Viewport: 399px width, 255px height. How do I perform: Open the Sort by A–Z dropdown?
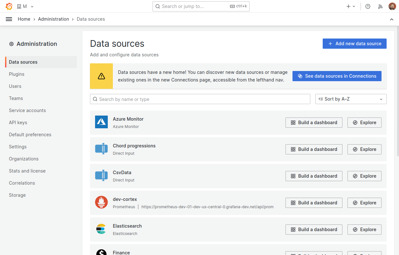click(x=351, y=99)
